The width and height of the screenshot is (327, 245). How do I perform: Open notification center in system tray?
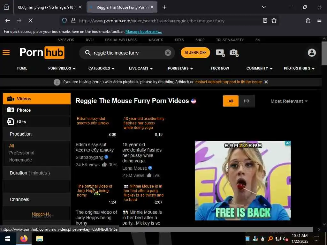[x=316, y=239]
